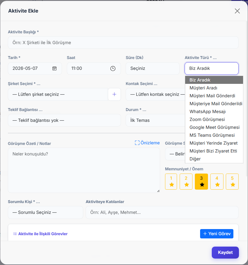Choose the 5 star rating
248x265 pixels.
pos(232,181)
